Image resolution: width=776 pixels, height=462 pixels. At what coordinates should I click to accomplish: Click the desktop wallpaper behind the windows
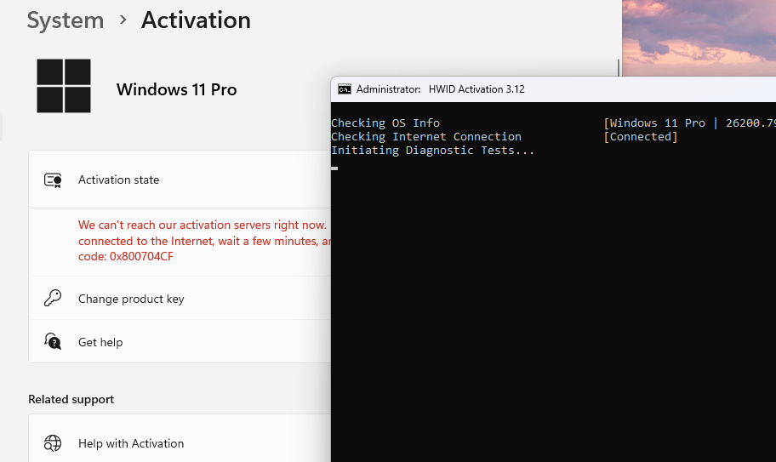(x=699, y=37)
